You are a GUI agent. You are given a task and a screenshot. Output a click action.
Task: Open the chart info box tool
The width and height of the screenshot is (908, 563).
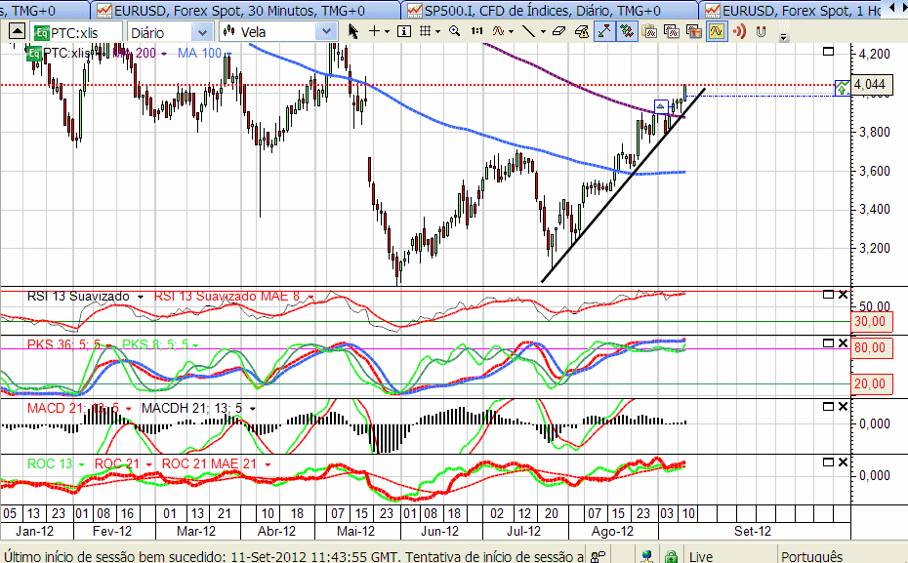[404, 31]
